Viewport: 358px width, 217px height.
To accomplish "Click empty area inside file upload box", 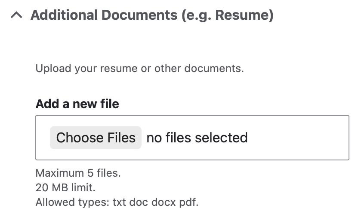I will (x=297, y=138).
